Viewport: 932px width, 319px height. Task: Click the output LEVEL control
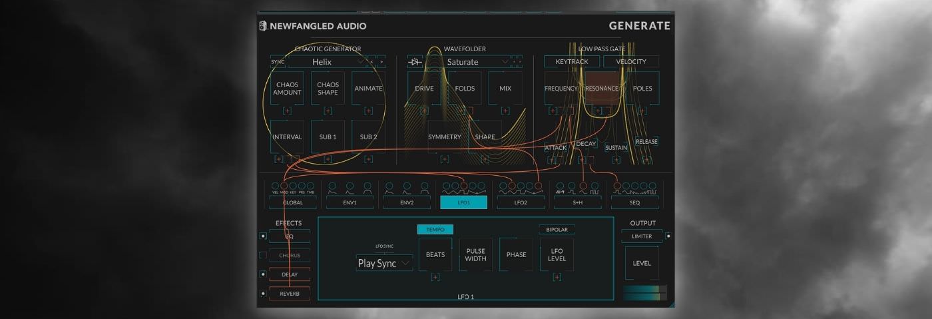(x=642, y=263)
